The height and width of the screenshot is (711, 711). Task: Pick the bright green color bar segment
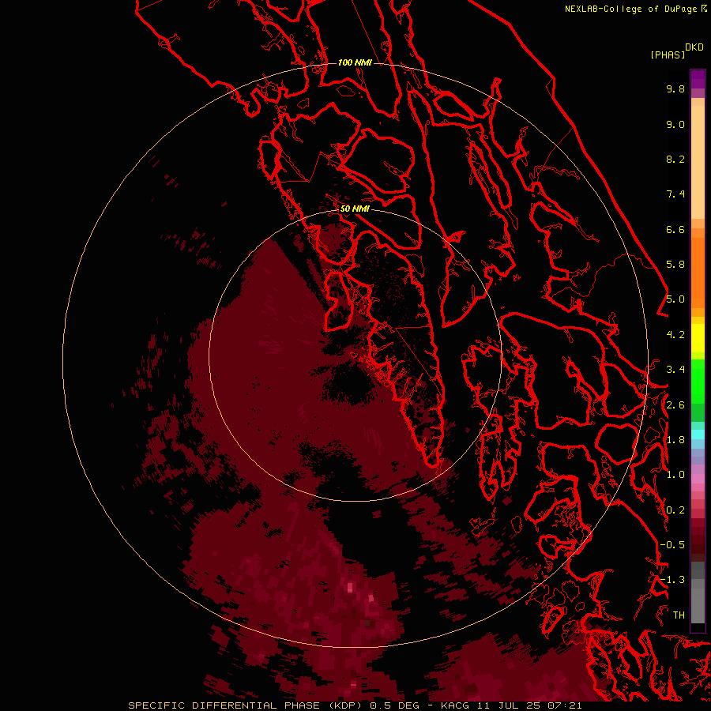pyautogui.click(x=698, y=381)
